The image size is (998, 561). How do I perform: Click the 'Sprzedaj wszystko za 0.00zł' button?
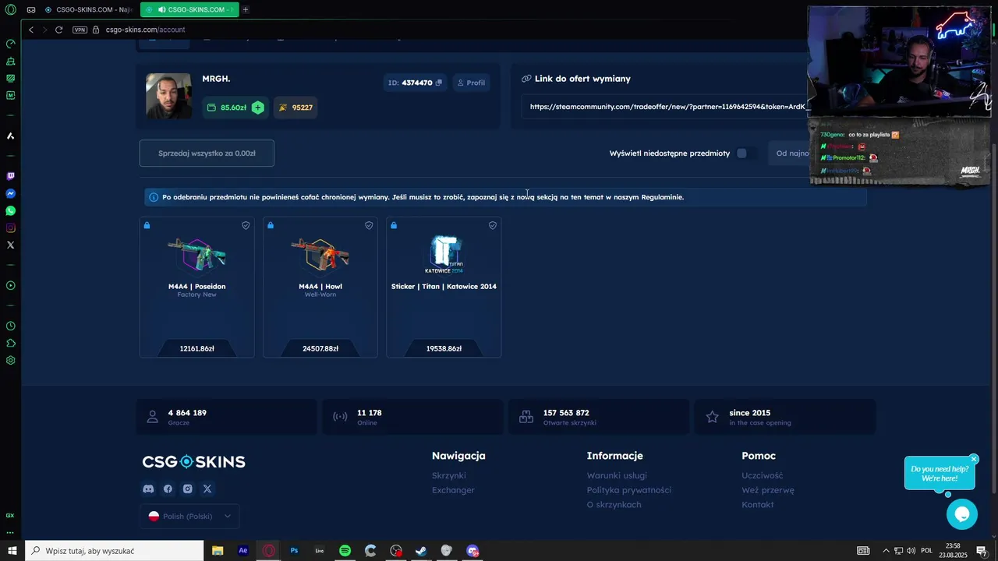(x=207, y=153)
